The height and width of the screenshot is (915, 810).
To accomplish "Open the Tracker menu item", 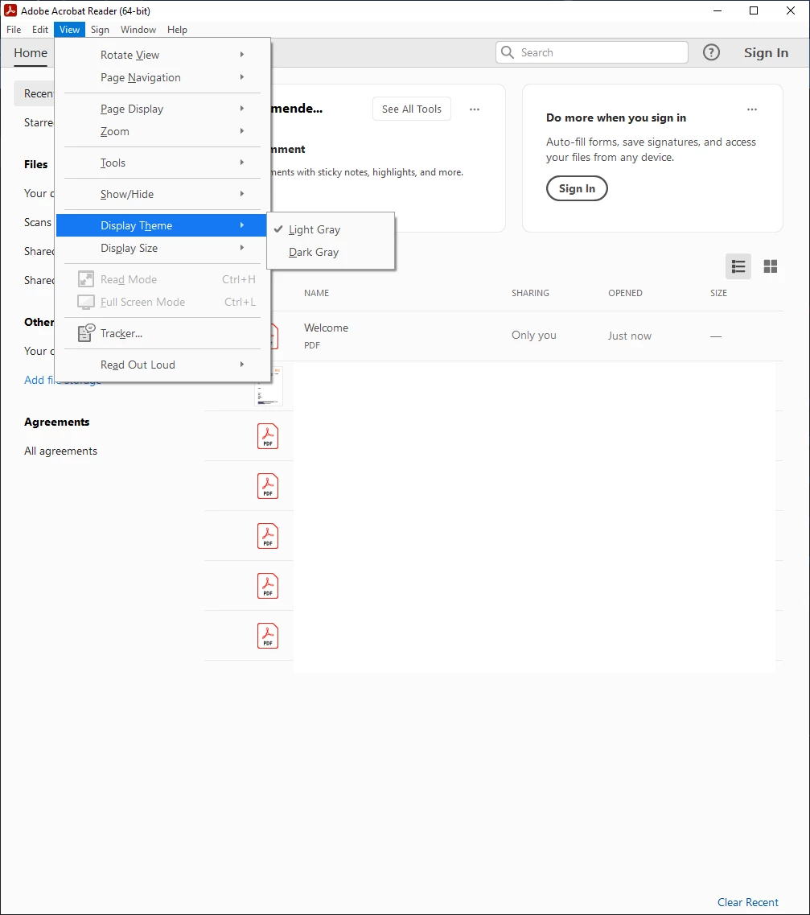I will tap(161, 333).
